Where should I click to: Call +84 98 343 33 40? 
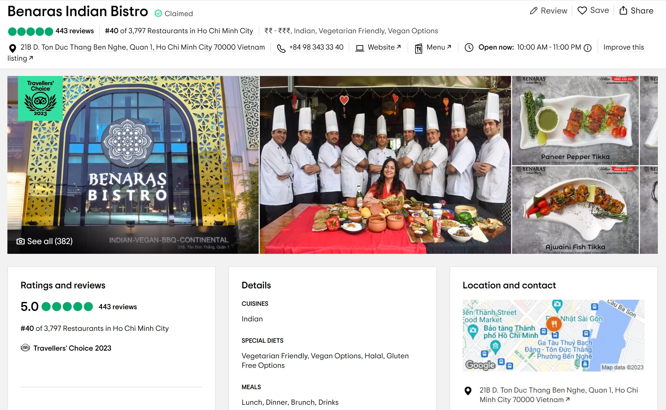click(316, 47)
